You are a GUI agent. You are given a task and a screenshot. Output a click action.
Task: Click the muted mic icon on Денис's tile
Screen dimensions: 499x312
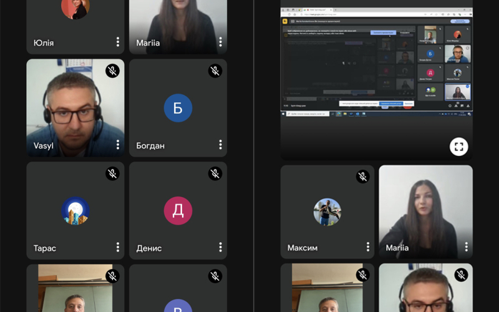pos(215,173)
